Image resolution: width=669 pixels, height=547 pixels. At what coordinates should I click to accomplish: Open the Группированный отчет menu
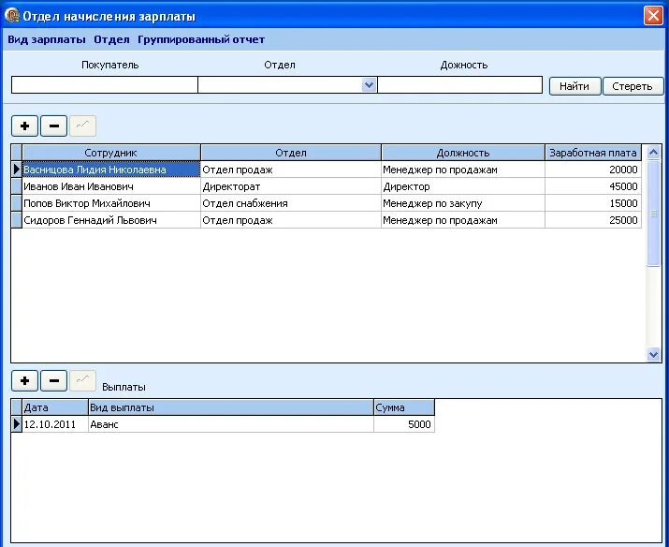[201, 39]
